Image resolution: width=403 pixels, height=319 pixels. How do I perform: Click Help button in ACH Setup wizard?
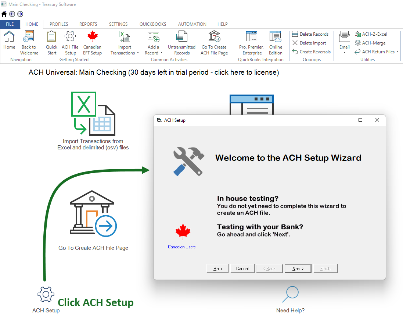[217, 269]
